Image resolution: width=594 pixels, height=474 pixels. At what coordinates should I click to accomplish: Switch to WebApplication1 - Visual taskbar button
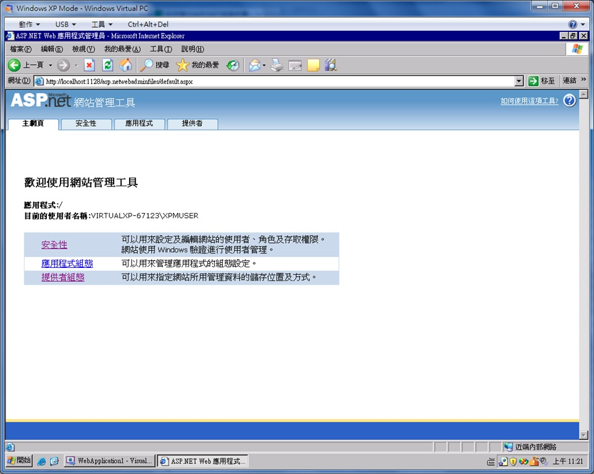click(110, 461)
